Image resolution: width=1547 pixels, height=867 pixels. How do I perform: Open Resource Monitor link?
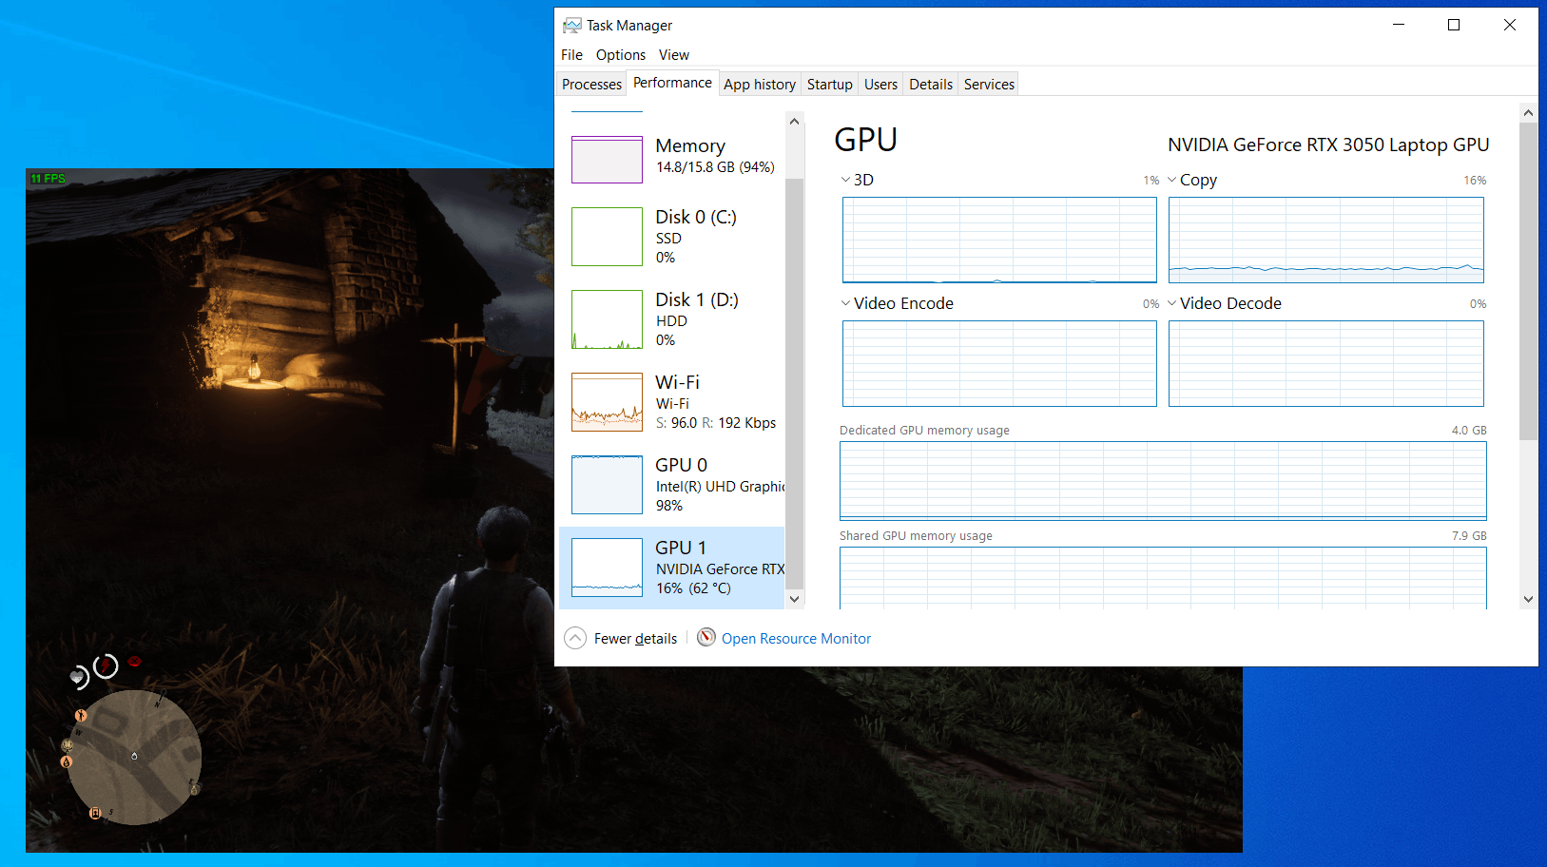796,639
